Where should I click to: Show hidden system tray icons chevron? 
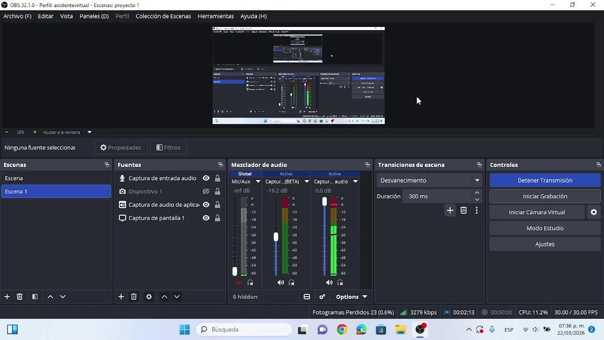pyautogui.click(x=469, y=330)
